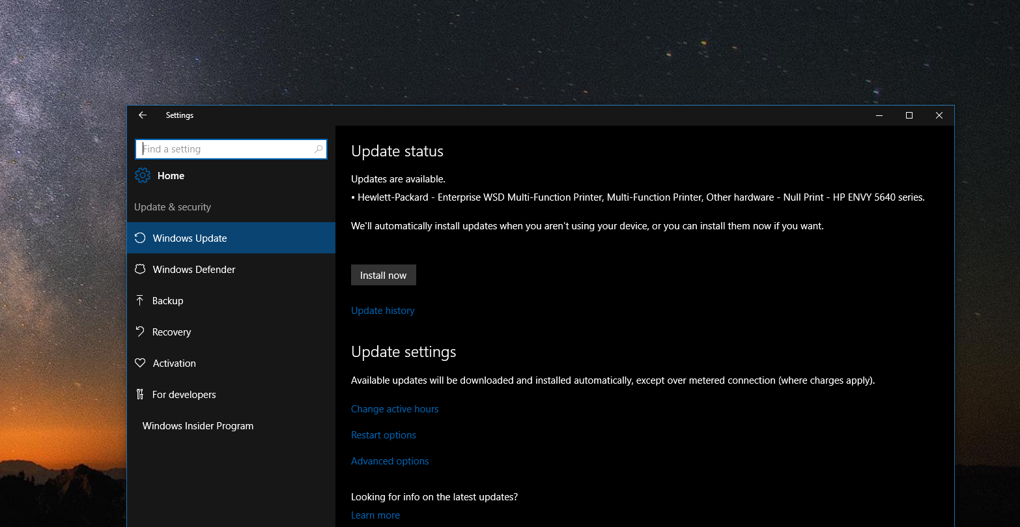Image resolution: width=1020 pixels, height=527 pixels.
Task: Open the Restart options link
Action: (384, 435)
